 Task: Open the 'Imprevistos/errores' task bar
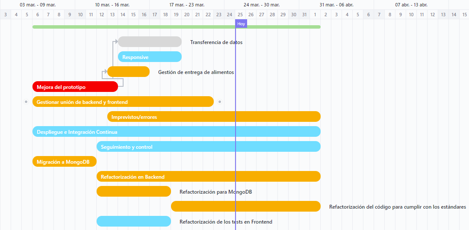214,117
